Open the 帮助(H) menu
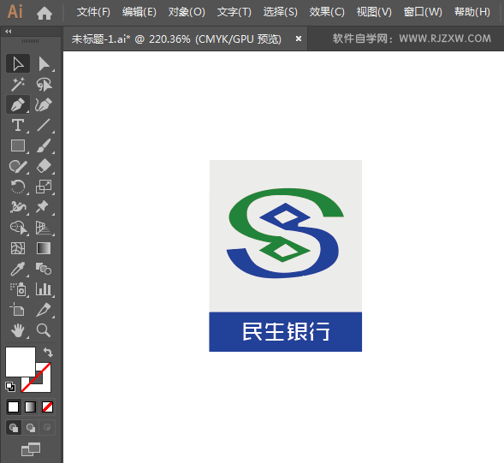Image resolution: width=504 pixels, height=463 pixels. (471, 12)
